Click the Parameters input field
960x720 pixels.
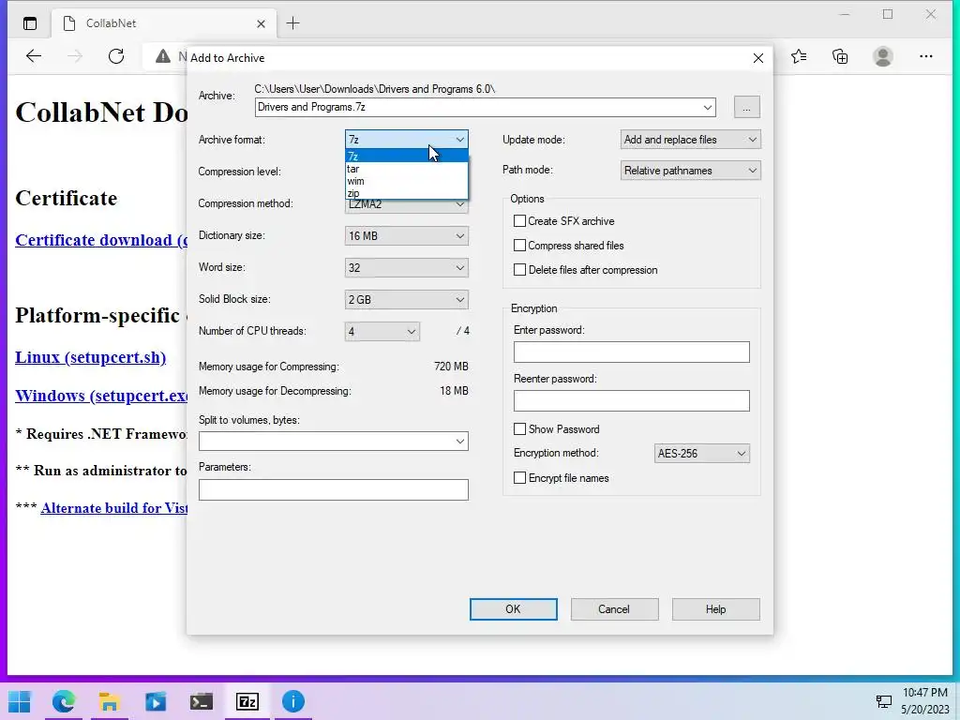tap(334, 489)
